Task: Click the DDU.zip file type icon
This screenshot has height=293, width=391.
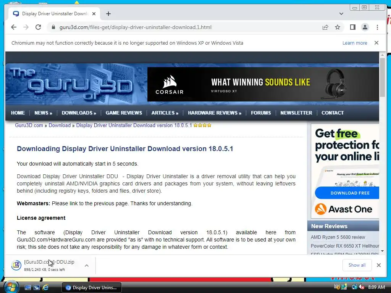Action: [x=16, y=265]
